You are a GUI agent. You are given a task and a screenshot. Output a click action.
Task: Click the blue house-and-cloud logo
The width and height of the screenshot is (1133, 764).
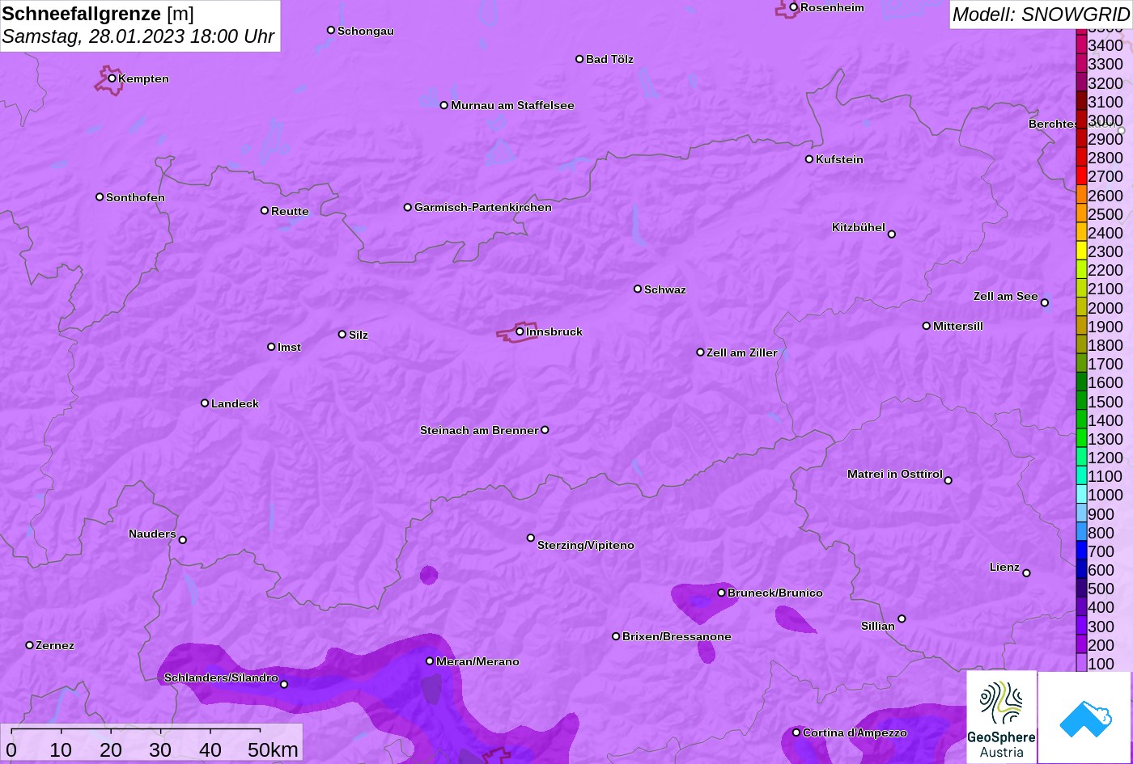pos(1085,718)
